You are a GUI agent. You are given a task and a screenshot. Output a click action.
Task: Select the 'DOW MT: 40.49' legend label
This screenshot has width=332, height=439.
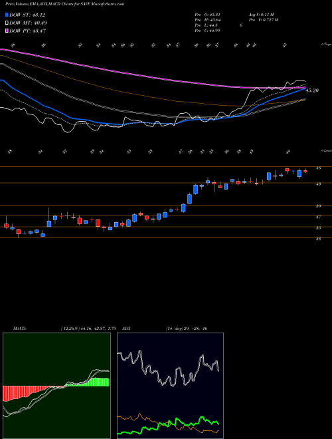[29, 23]
